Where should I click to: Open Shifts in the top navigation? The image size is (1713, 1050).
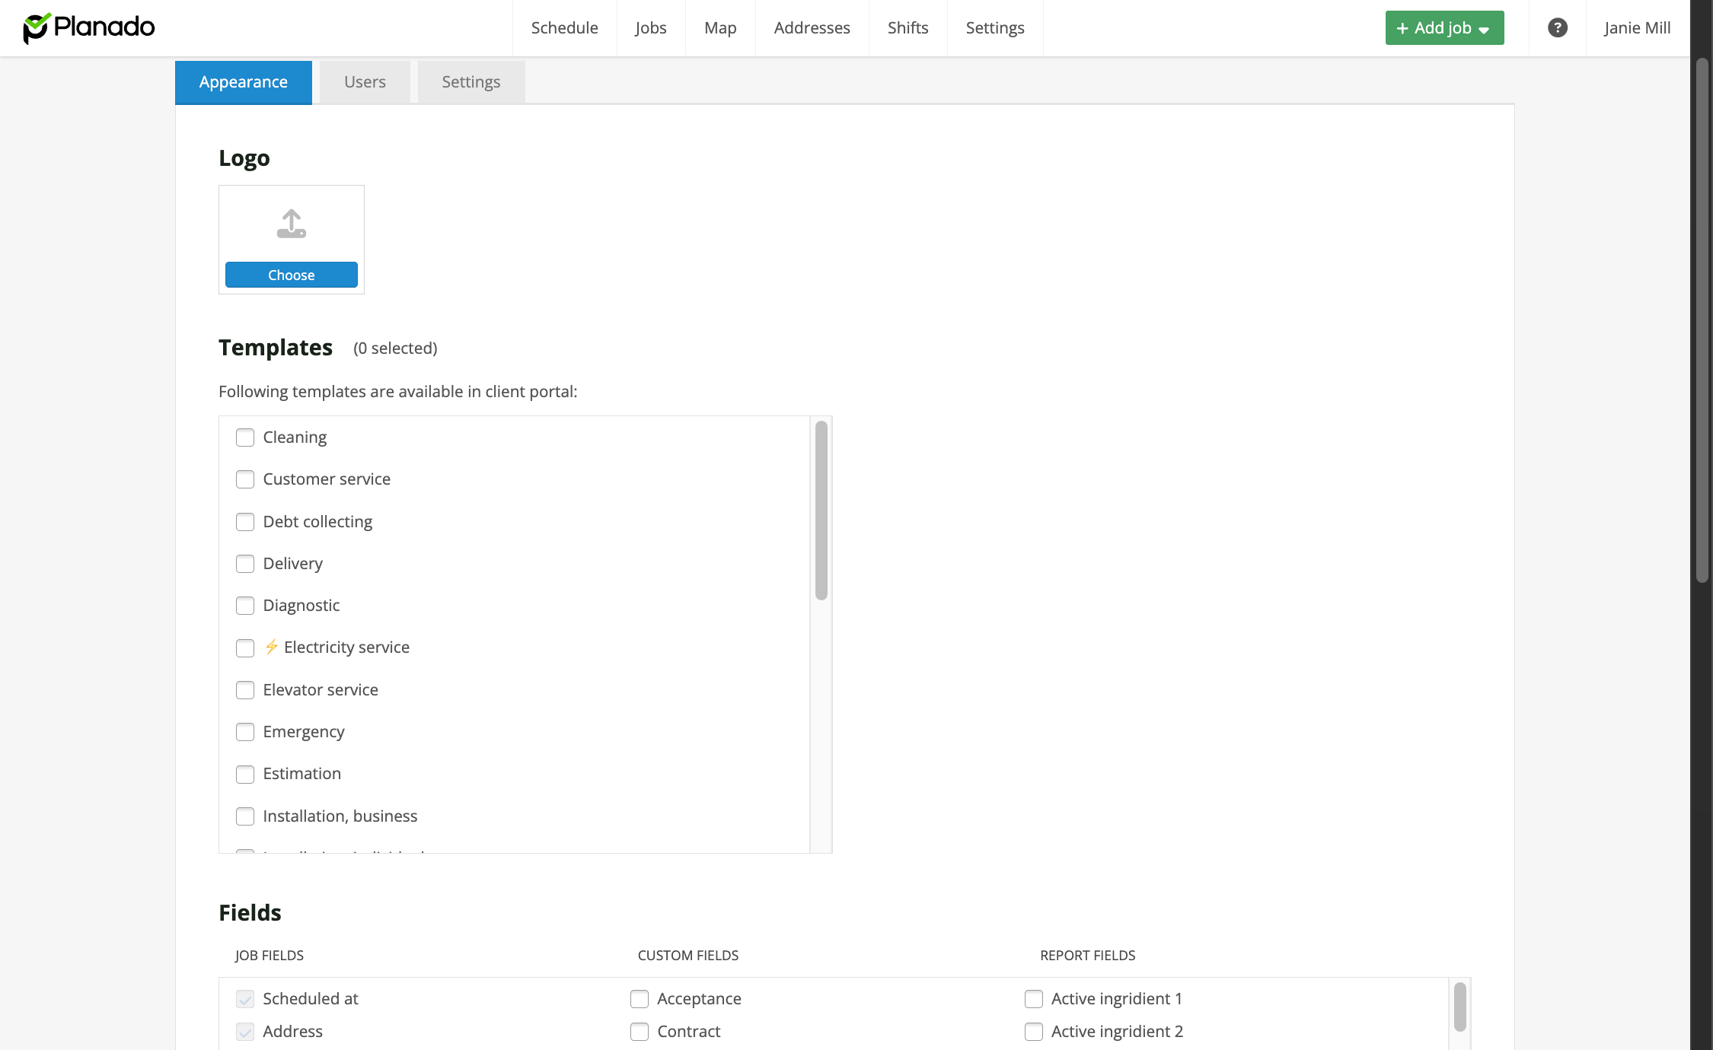(x=908, y=28)
